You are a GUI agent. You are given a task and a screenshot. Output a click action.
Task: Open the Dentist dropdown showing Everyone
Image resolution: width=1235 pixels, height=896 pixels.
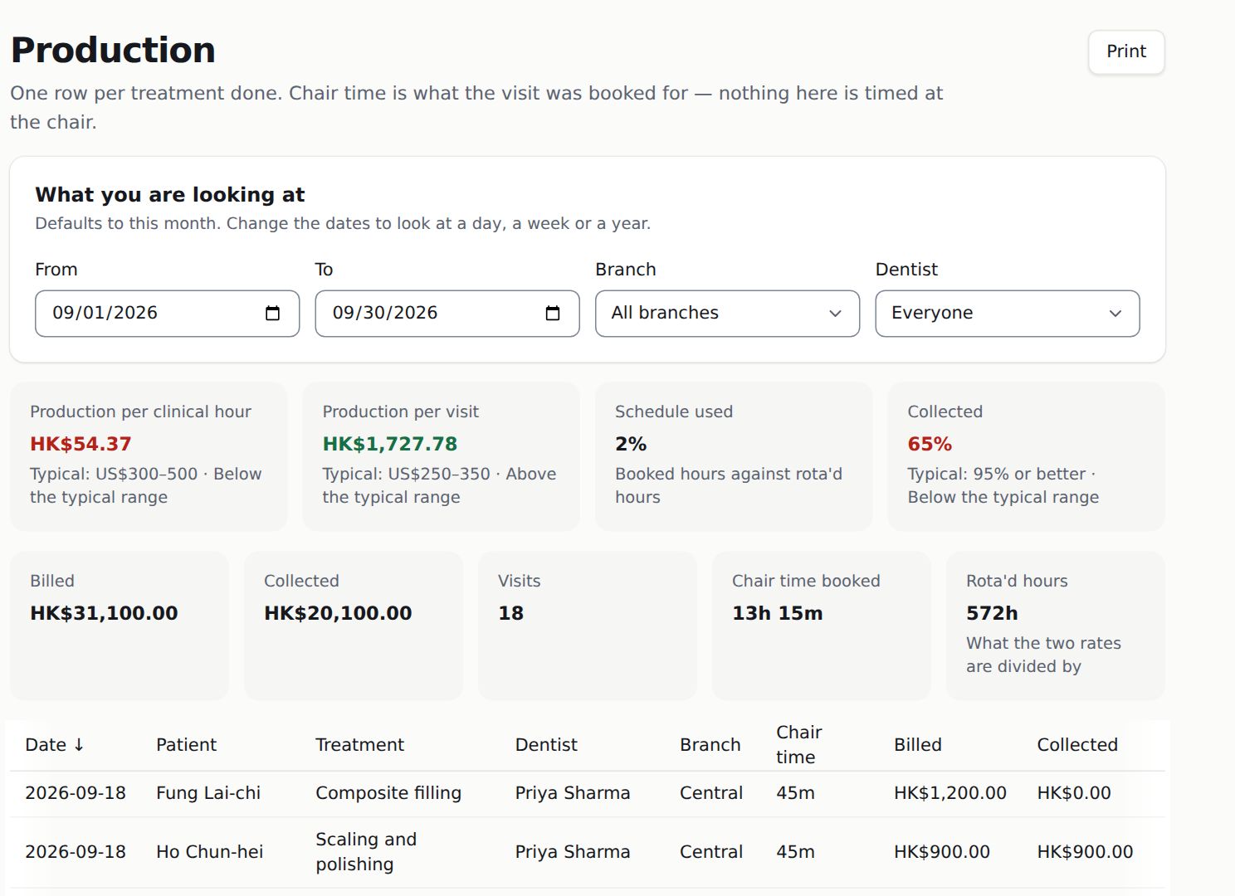[x=1008, y=314]
